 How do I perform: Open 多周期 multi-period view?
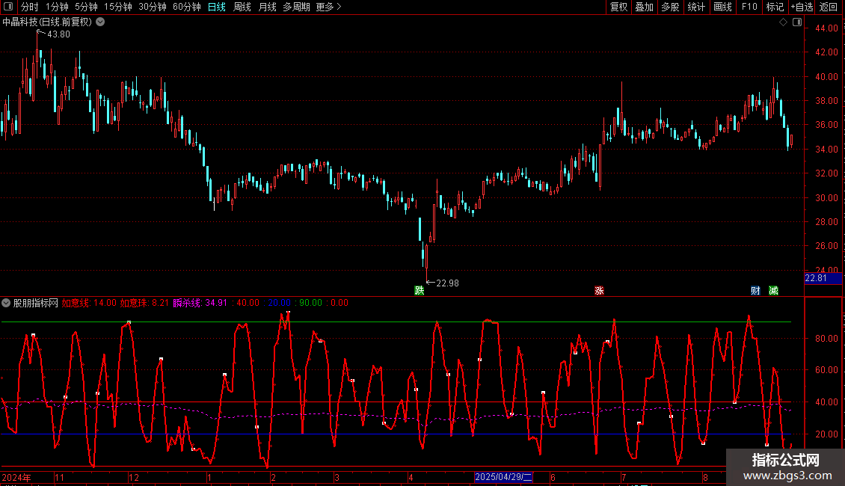click(296, 7)
